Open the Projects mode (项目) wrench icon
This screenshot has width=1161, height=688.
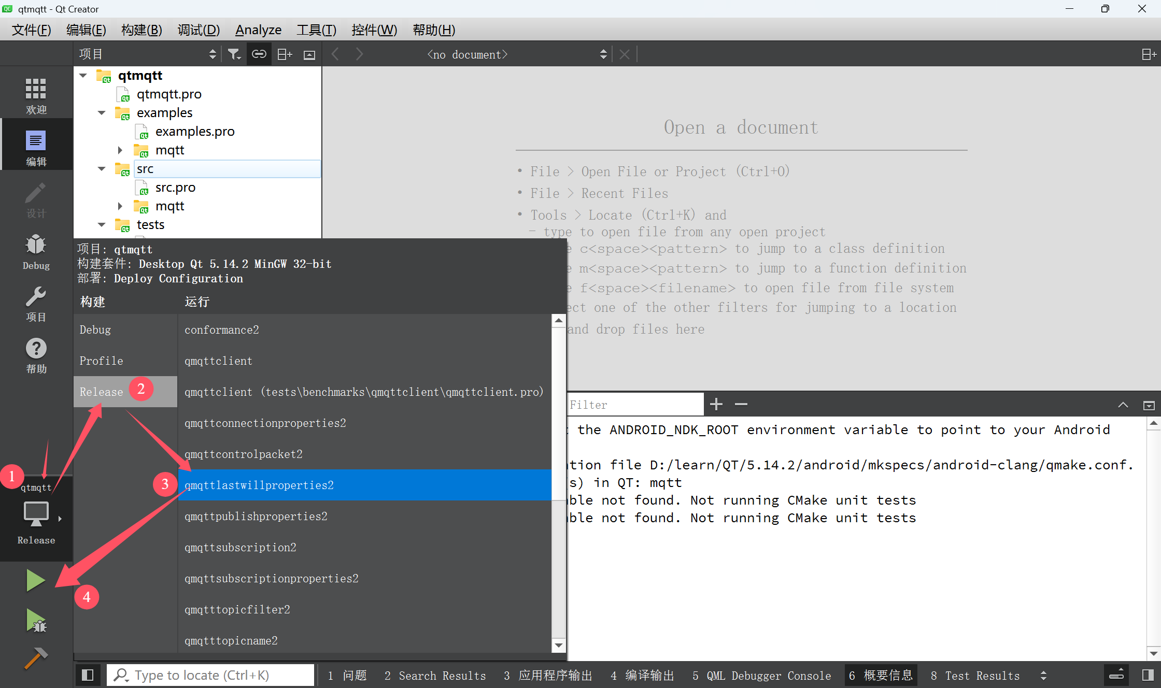(x=36, y=303)
